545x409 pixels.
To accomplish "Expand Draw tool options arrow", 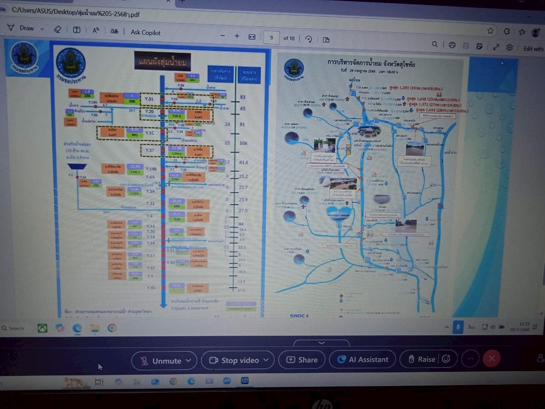I will (x=42, y=29).
